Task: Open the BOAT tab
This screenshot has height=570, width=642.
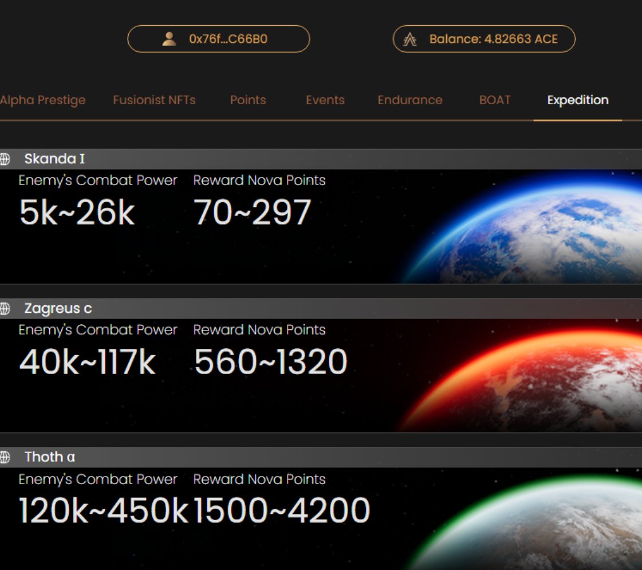Action: pos(495,100)
